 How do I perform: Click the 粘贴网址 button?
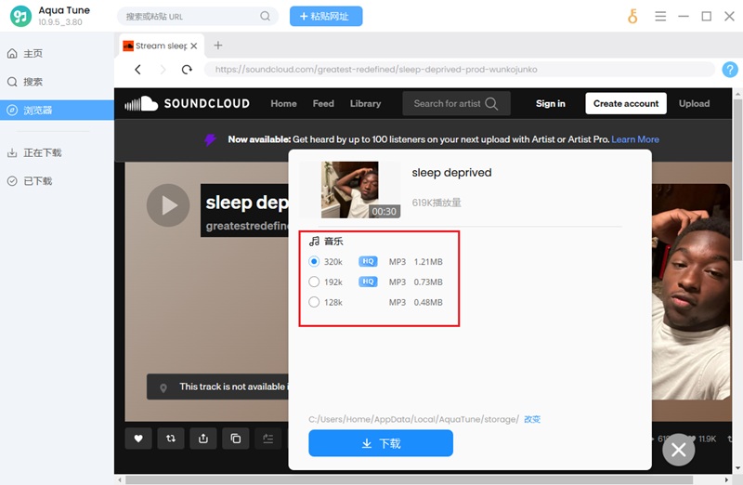point(326,16)
